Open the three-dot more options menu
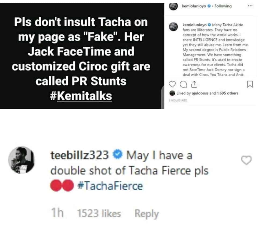Viewport: 262px width, 230px height. 250,6
